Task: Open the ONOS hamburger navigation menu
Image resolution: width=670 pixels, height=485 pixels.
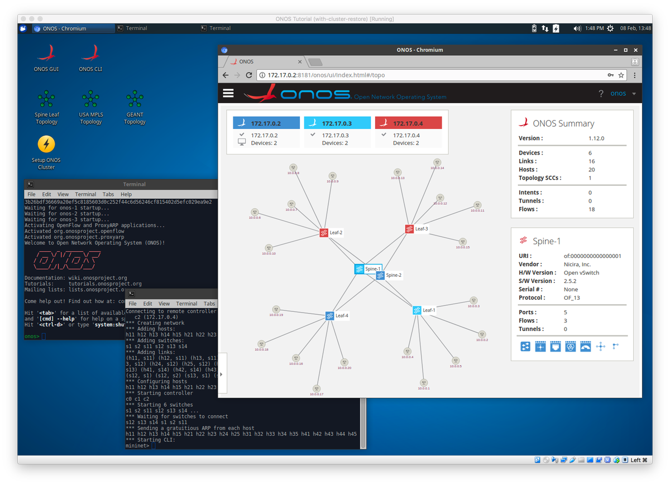Action: pos(228,93)
